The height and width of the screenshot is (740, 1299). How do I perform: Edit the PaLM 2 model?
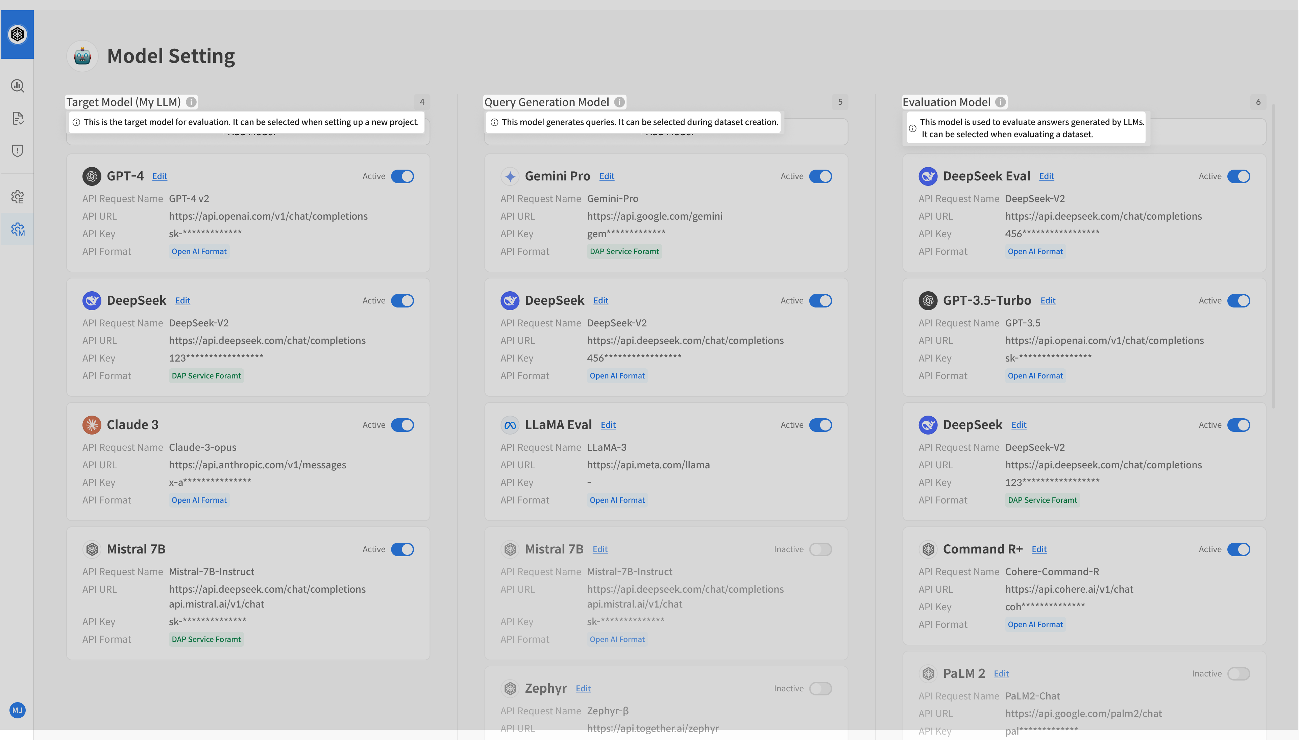click(x=1002, y=674)
